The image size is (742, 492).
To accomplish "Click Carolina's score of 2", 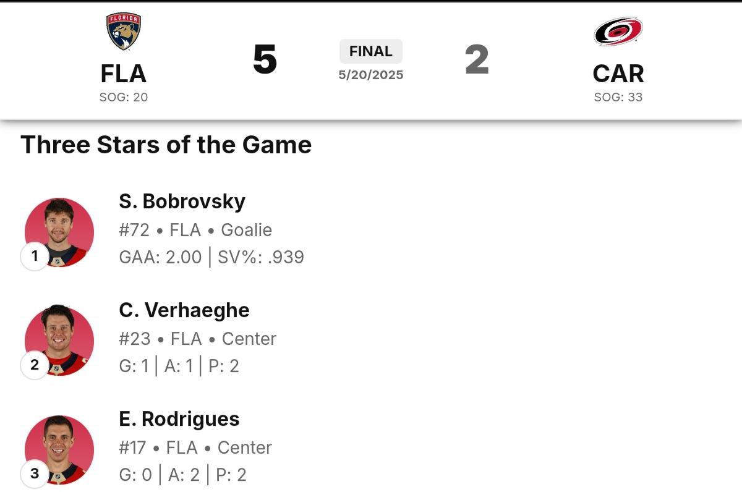I will coord(477,60).
